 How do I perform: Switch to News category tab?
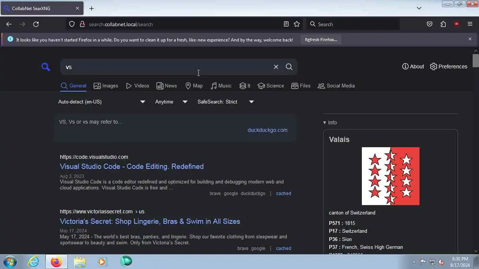(x=167, y=86)
